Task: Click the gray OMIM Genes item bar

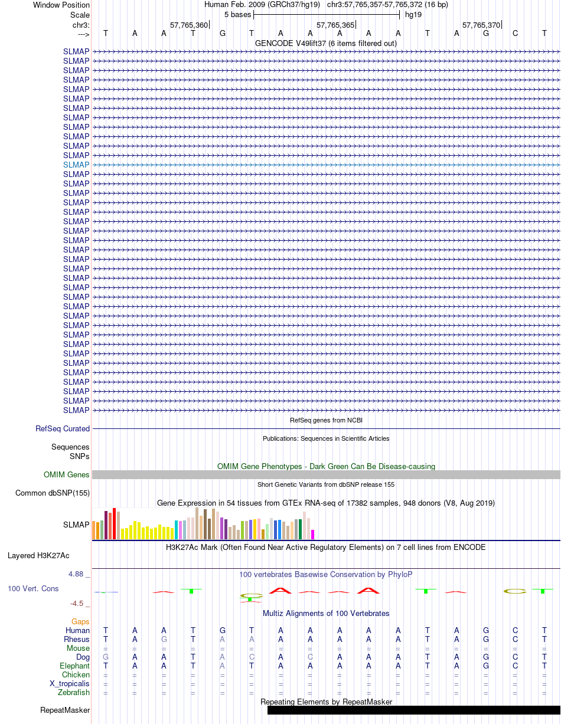Action: click(326, 475)
